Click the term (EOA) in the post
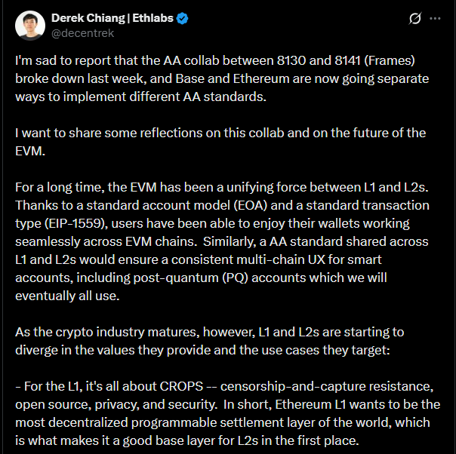 (251, 205)
